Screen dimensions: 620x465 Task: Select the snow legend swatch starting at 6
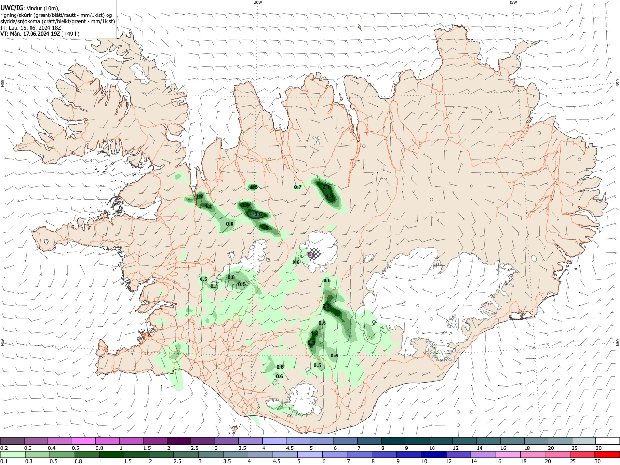click(345, 441)
